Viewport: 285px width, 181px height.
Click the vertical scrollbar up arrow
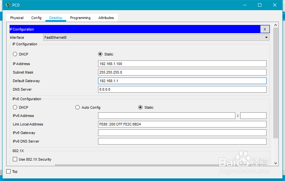(275, 25)
